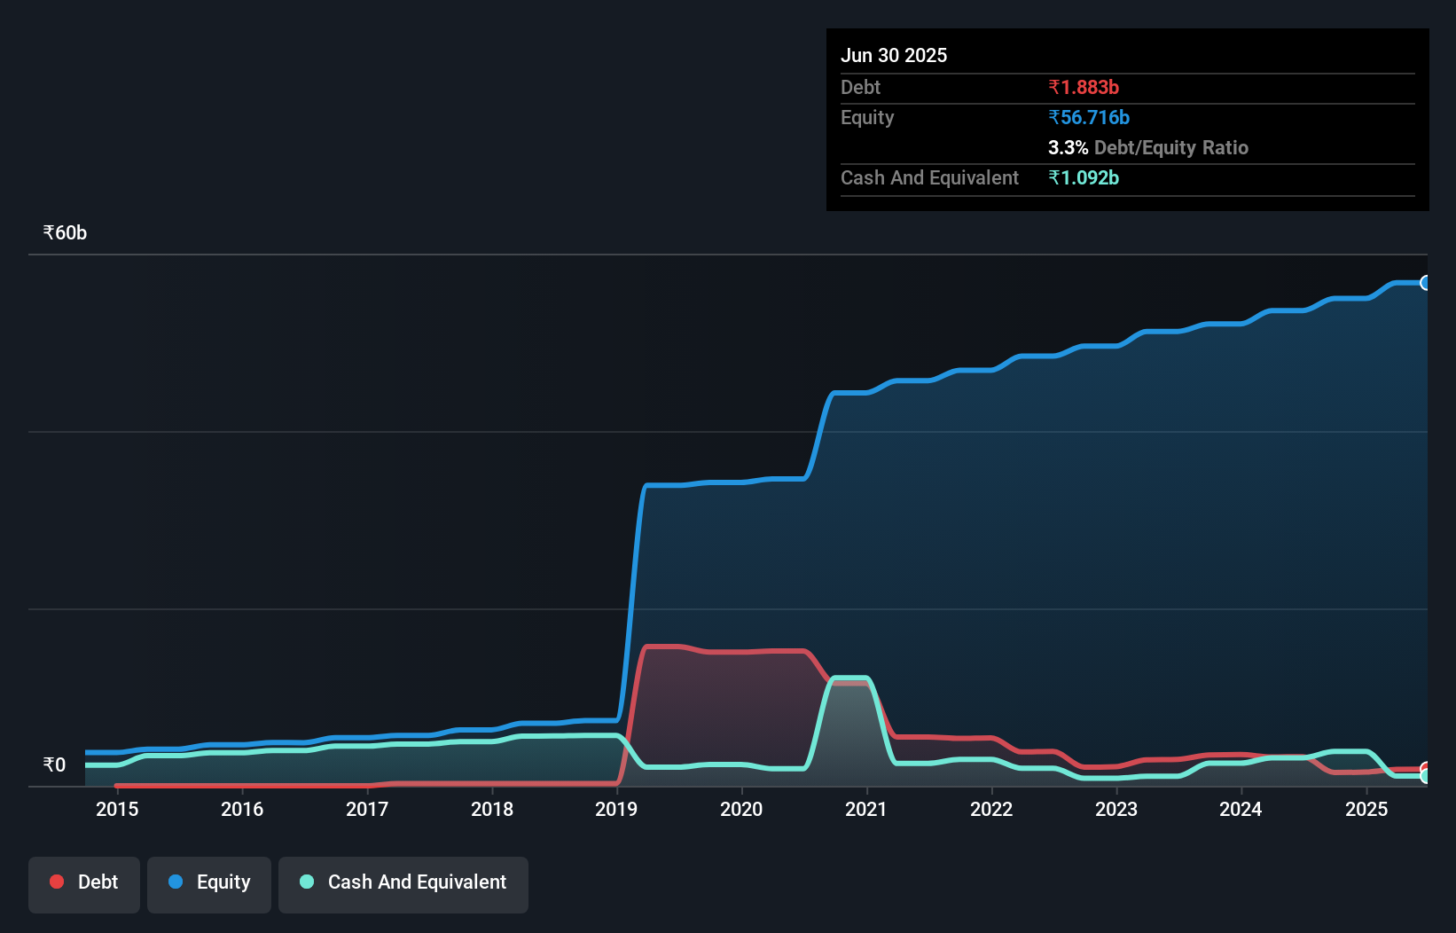Select the 2025 year label

tap(1366, 809)
